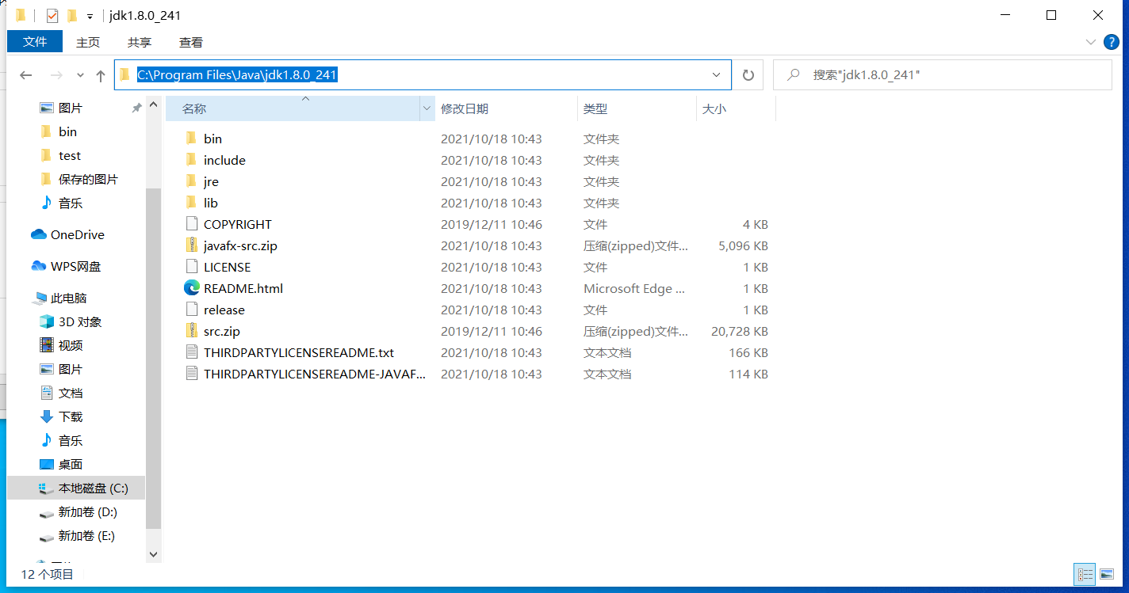Image resolution: width=1129 pixels, height=593 pixels.
Task: Open quick access toolbar customize dropdown
Action: 90,16
